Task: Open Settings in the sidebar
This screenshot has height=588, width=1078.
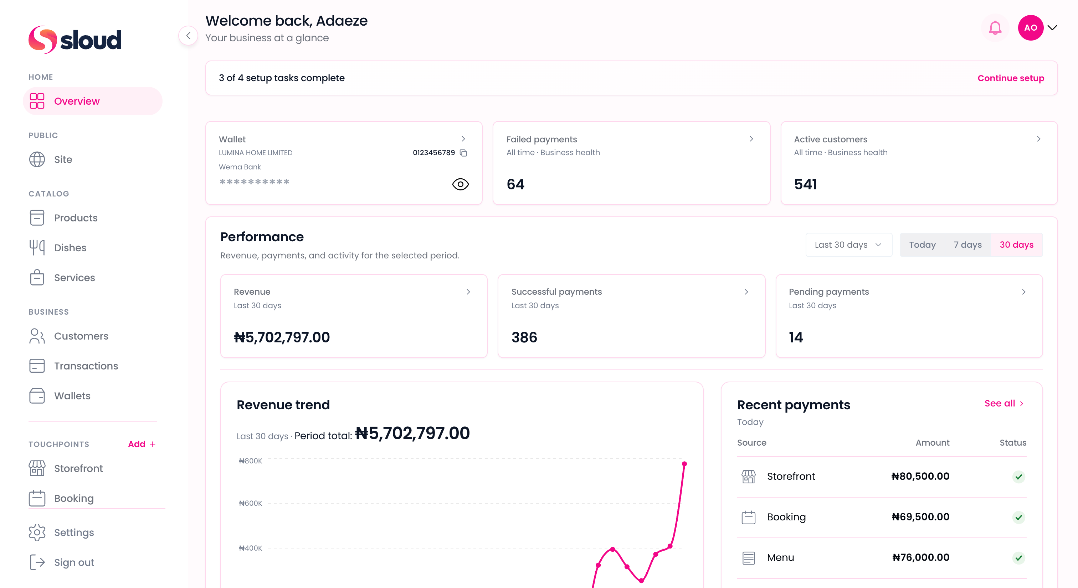Action: click(x=74, y=532)
